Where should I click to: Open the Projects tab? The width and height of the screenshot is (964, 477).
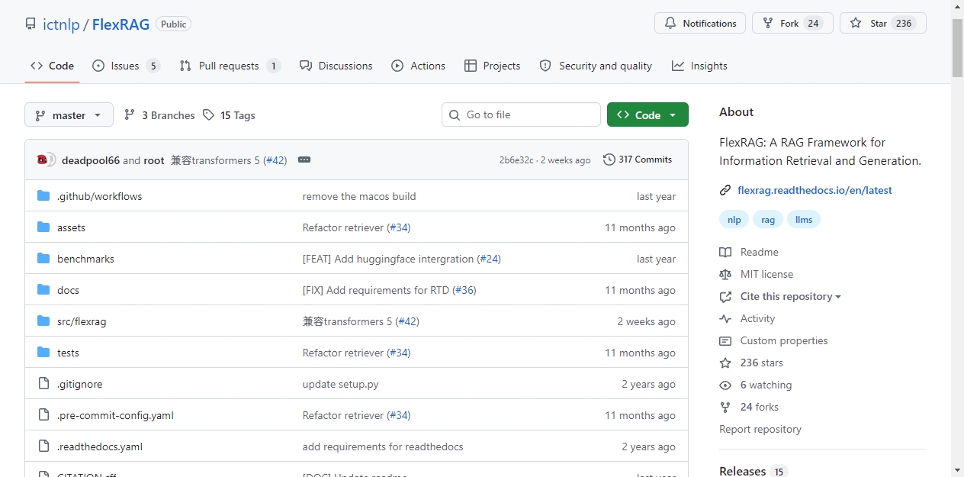492,66
